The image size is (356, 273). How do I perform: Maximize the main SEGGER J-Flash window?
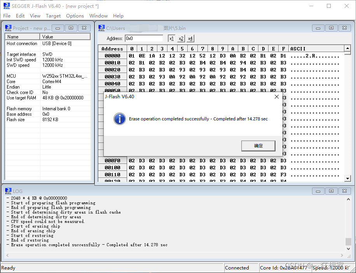tap(329, 6)
